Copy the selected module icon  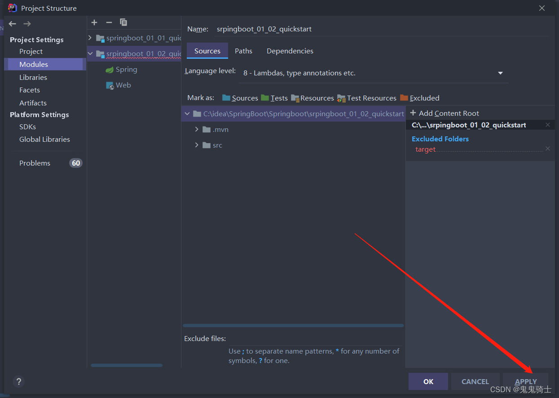pos(123,22)
